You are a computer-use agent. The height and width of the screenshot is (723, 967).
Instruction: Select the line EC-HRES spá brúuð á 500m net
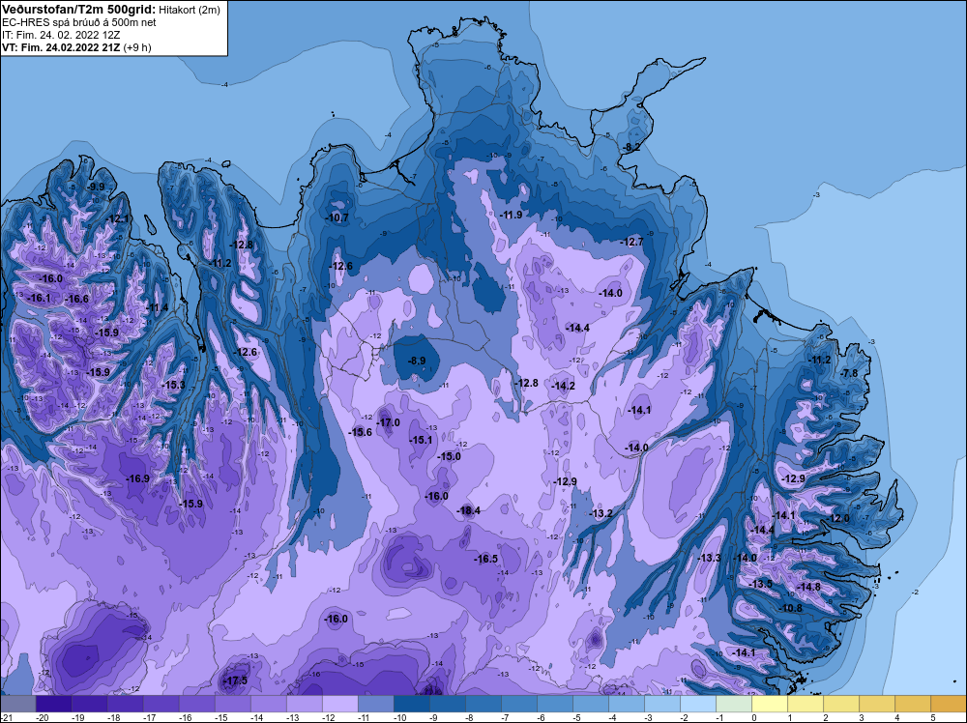pyautogui.click(x=79, y=22)
